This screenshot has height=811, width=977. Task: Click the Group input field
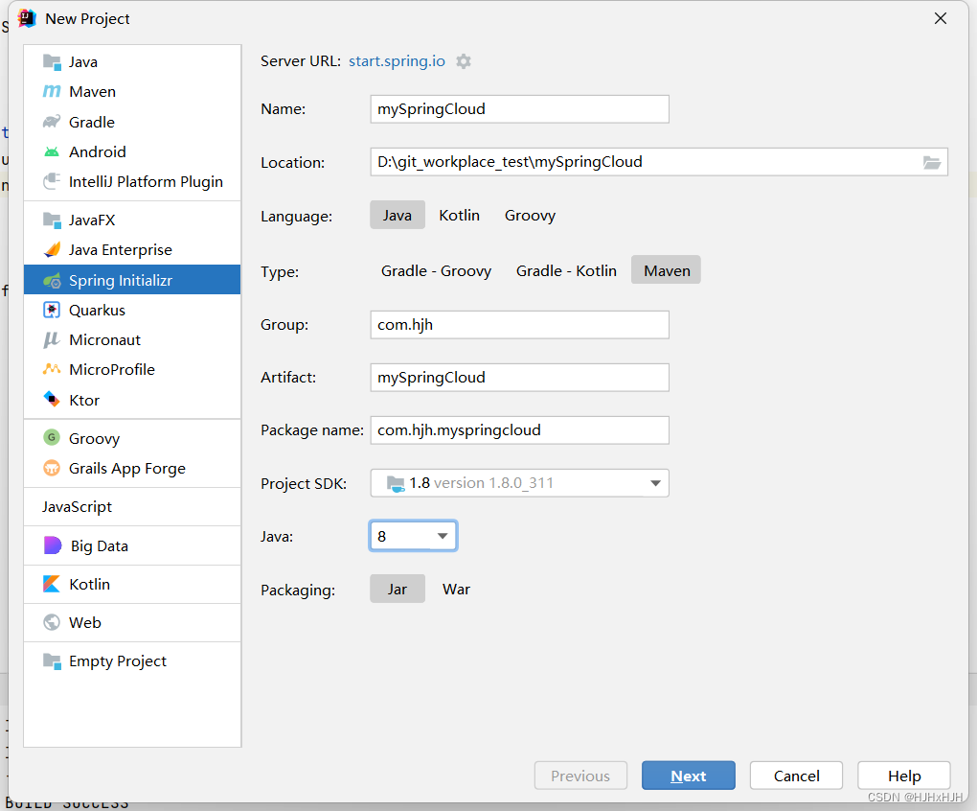click(520, 325)
